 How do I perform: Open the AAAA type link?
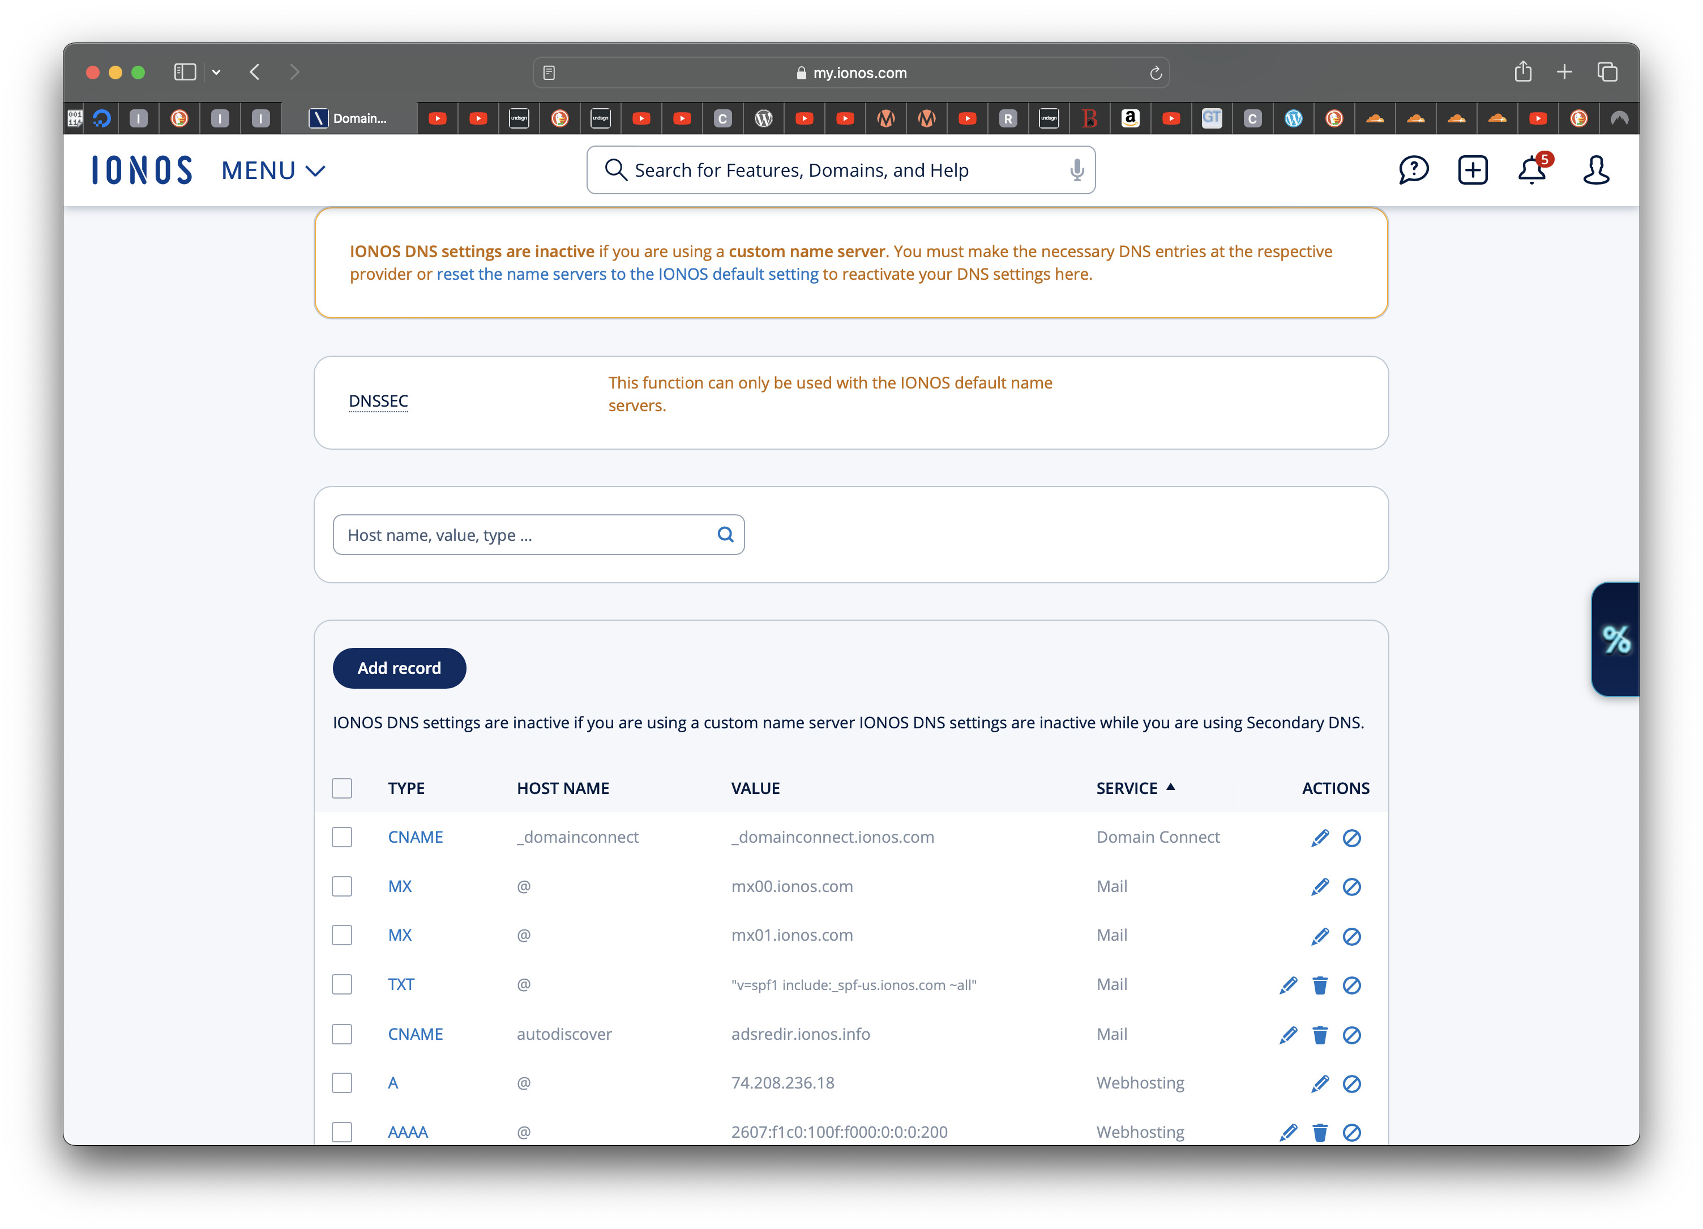(408, 1132)
